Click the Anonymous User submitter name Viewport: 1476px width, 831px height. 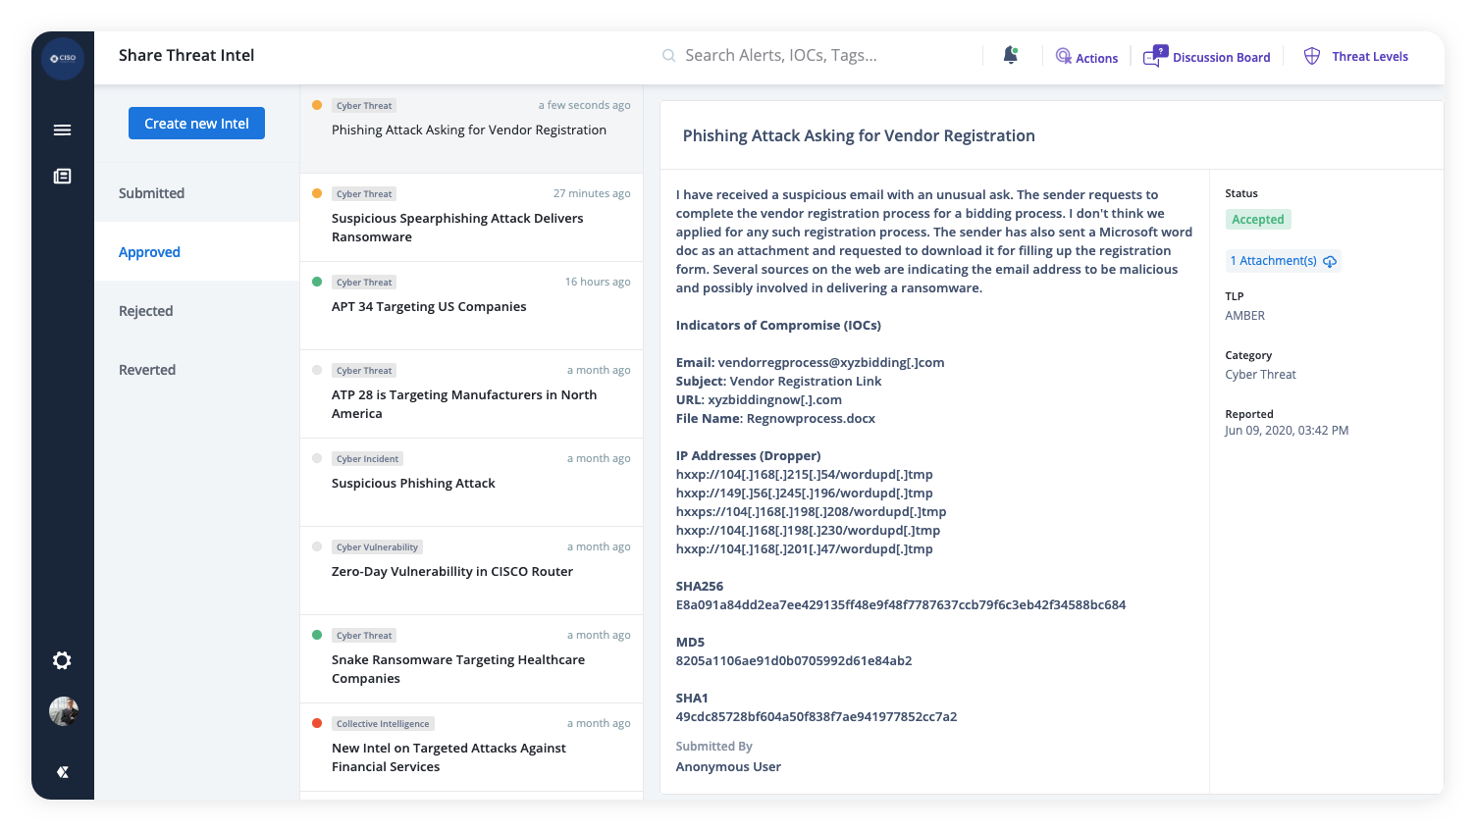(728, 767)
